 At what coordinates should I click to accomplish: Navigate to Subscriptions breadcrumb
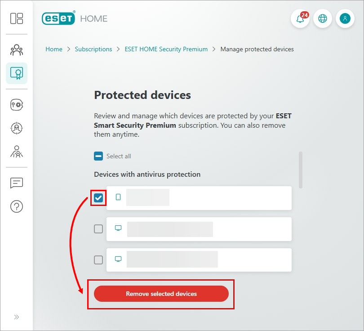tap(93, 49)
